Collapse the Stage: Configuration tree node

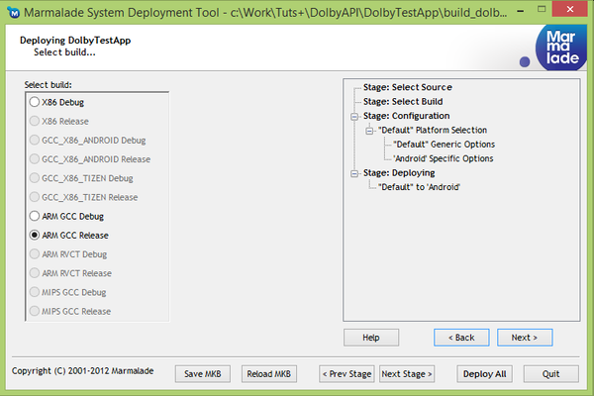(354, 117)
